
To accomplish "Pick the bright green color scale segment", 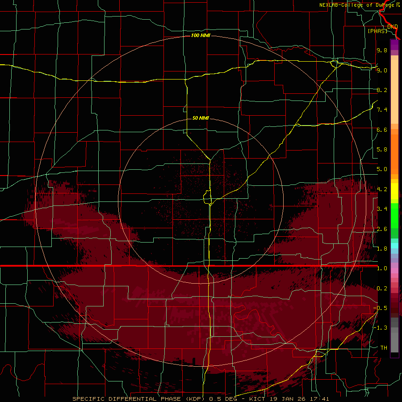I will [394, 215].
